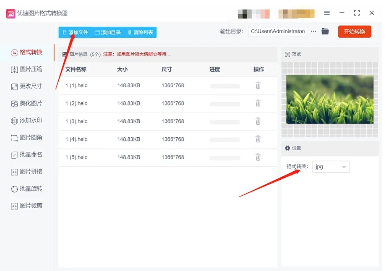Click the 大小 column header
This screenshot has width=385, height=271.
coord(122,70)
